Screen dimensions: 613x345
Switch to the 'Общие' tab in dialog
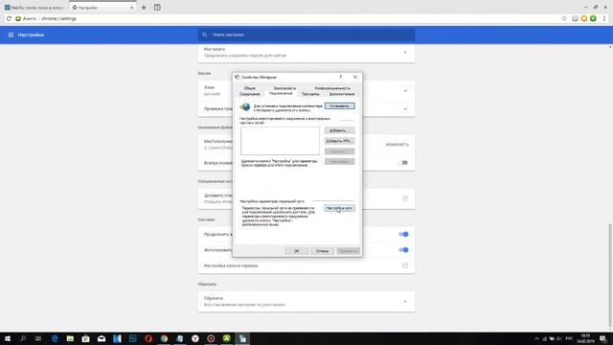pyautogui.click(x=249, y=88)
